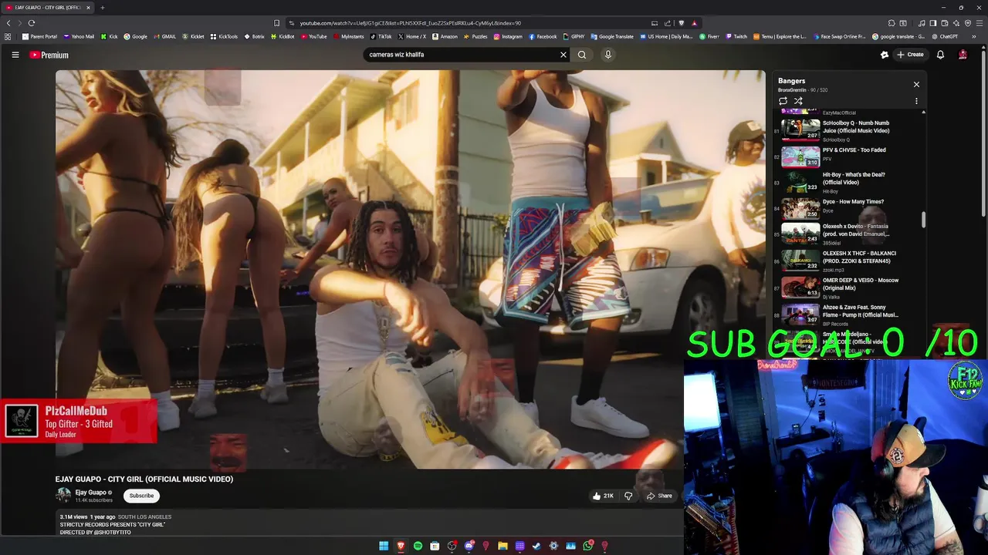Click the Share button
Viewport: 988px width, 555px height.
coord(659,496)
